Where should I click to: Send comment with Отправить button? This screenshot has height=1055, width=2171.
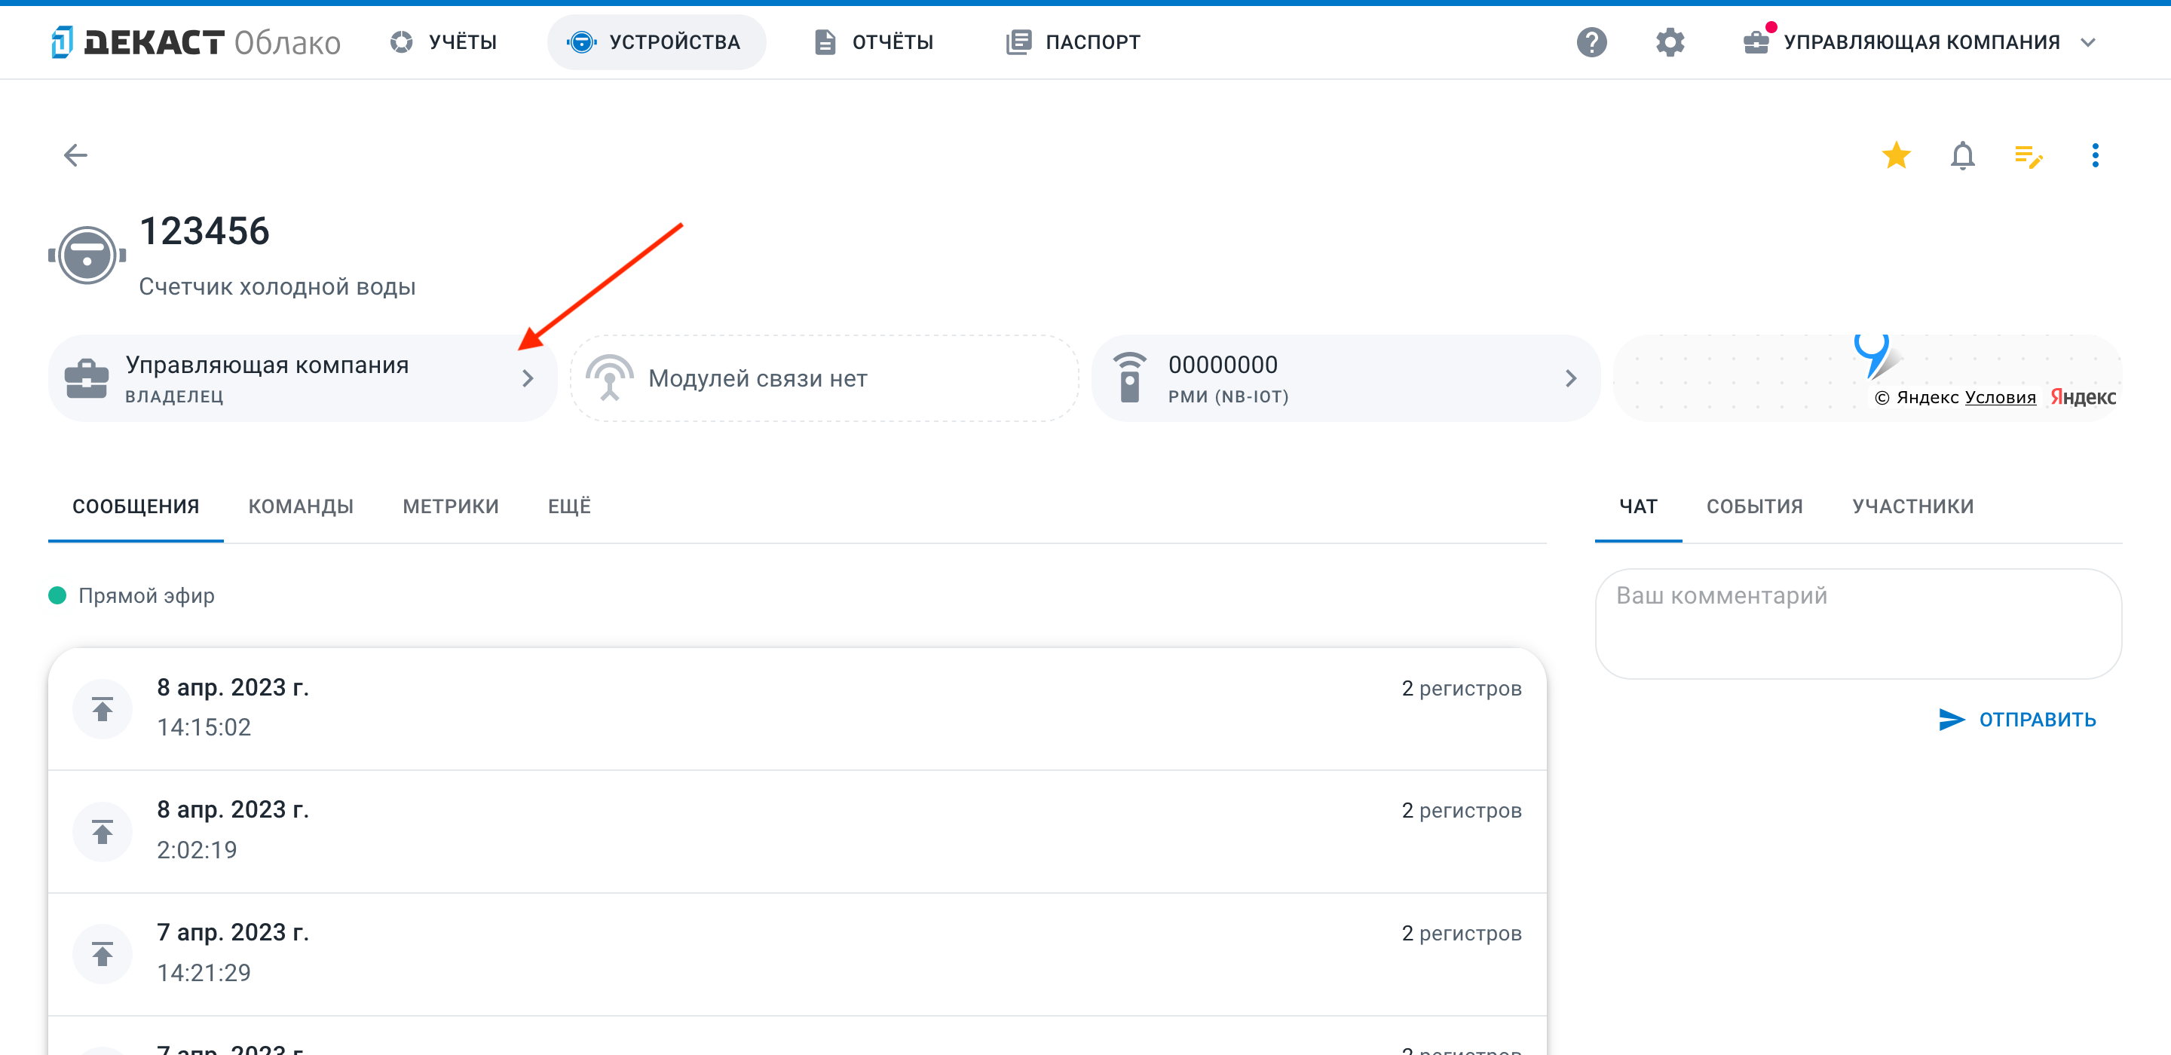pyautogui.click(x=2016, y=720)
